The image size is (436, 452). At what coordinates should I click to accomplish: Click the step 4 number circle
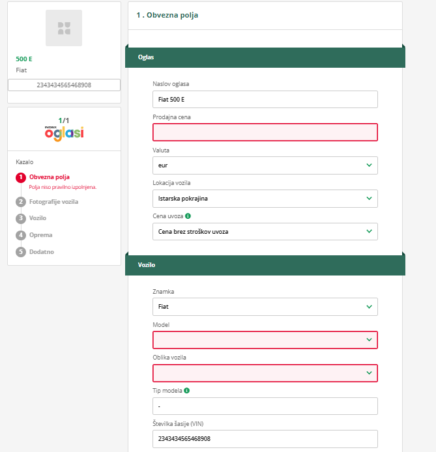21,235
